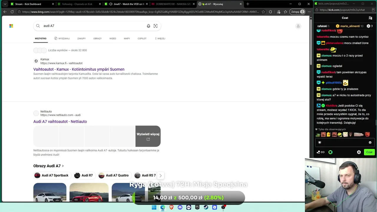Screen dimensions: 377x212
Task: Click the chat message input field
Action: (345, 143)
